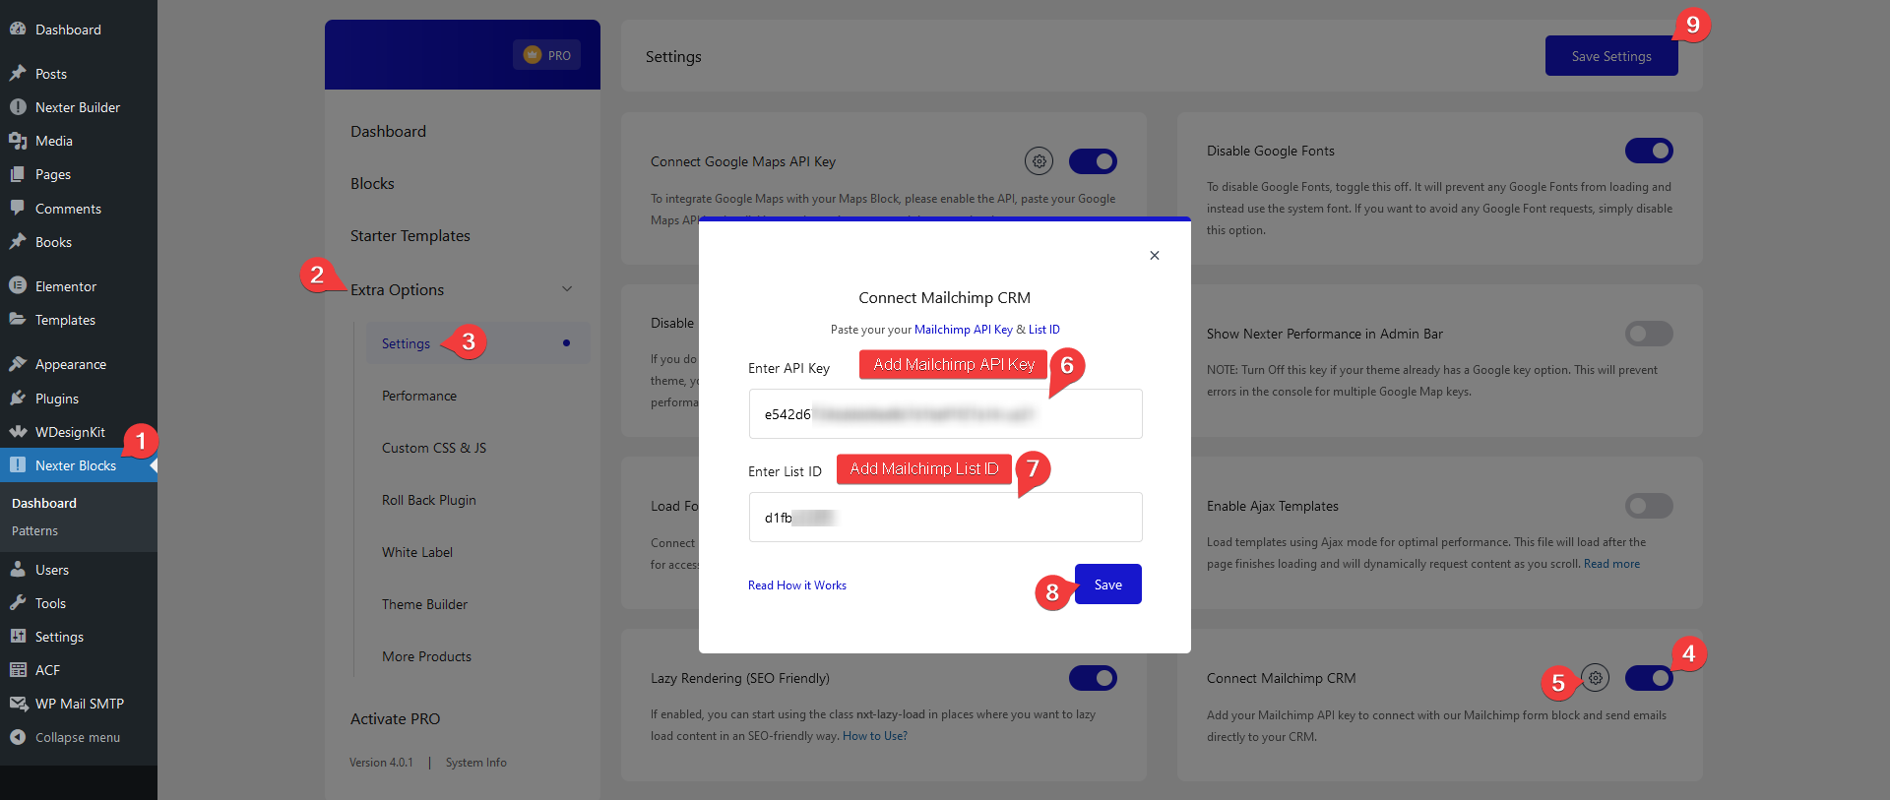Enable Ajax Templates toggle
Viewport: 1890px width, 800px height.
click(x=1649, y=506)
